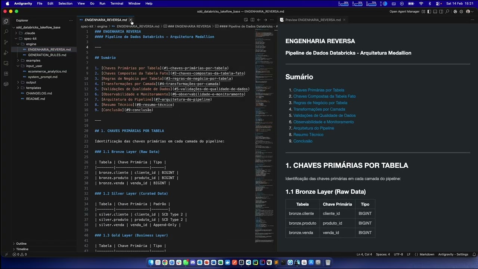The image size is (478, 269).
Task: Open the Terminal menu
Action: [x=117, y=3]
